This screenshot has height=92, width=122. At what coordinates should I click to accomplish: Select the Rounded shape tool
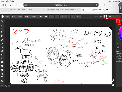[x=2, y=66]
